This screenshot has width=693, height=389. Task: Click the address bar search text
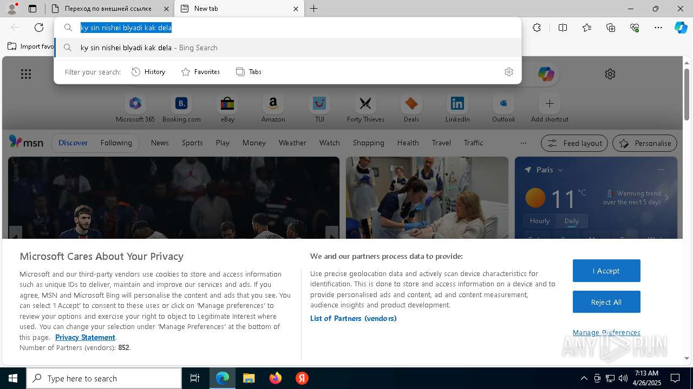[x=126, y=28]
